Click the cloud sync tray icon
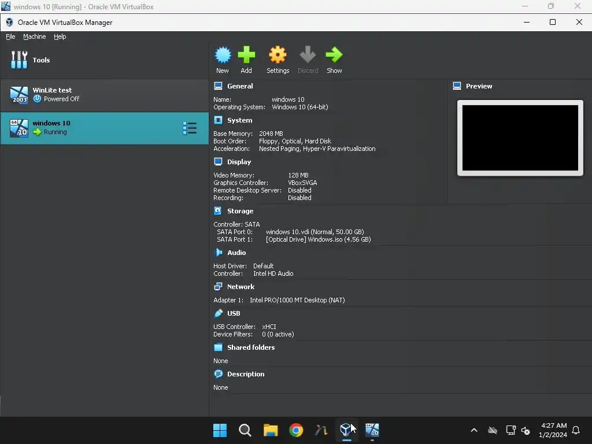Screen dimensions: 592x444 493,430
